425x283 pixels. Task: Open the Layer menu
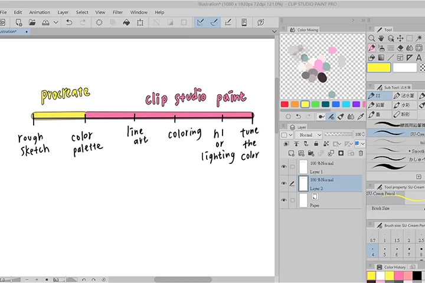(63, 12)
